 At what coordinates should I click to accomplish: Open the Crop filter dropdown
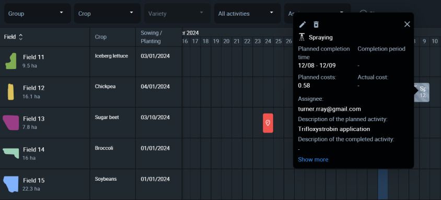click(x=107, y=14)
